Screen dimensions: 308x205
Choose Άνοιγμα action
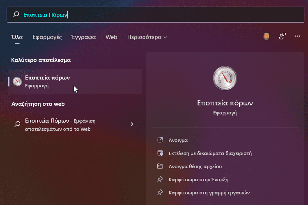(x=178, y=140)
